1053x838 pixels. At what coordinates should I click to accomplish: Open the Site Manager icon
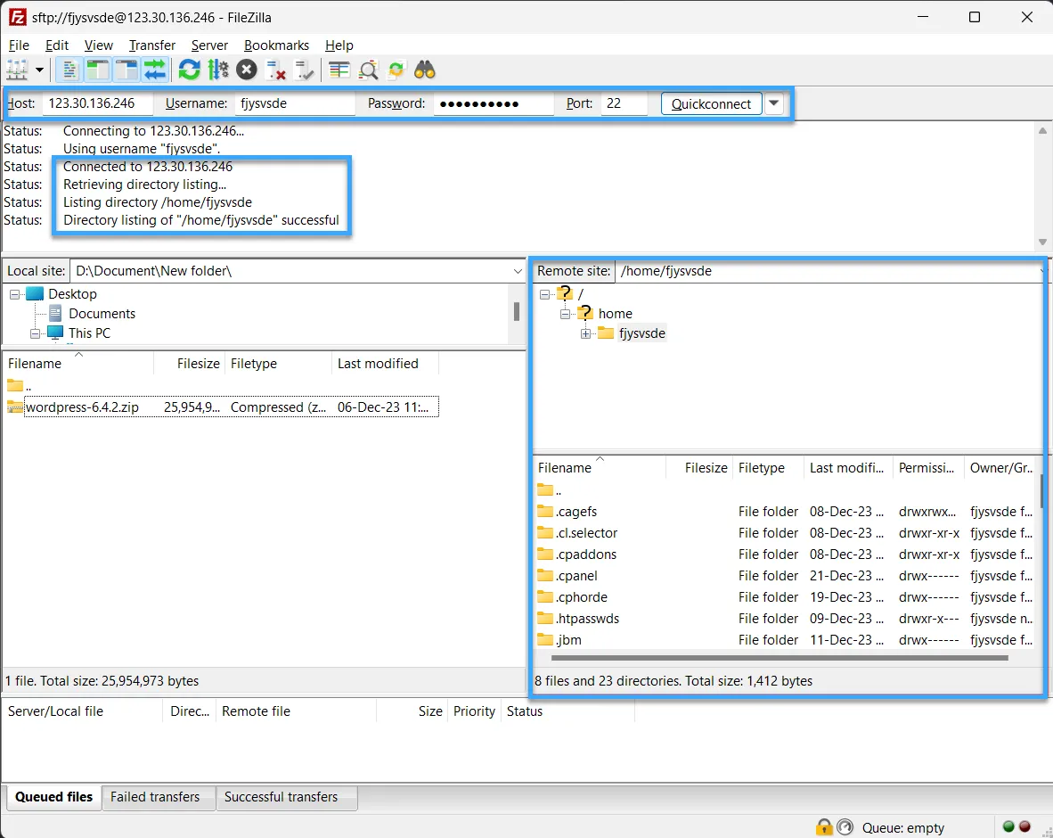[17, 70]
